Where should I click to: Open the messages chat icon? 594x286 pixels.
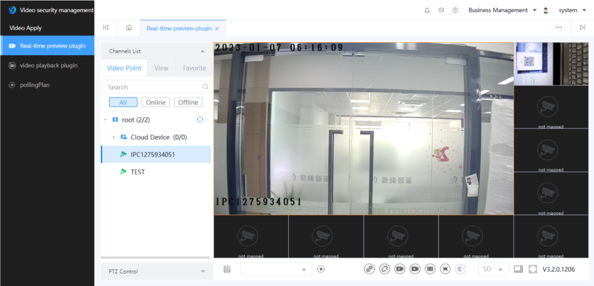coord(441,10)
